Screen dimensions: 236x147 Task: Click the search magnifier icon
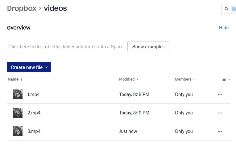point(226,9)
